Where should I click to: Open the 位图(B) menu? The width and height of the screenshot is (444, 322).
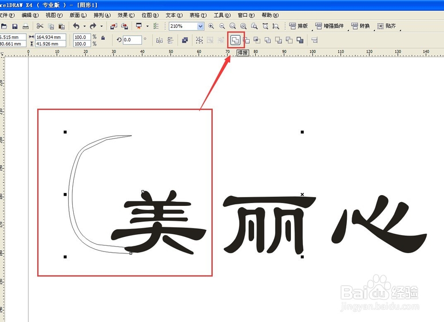(x=150, y=15)
